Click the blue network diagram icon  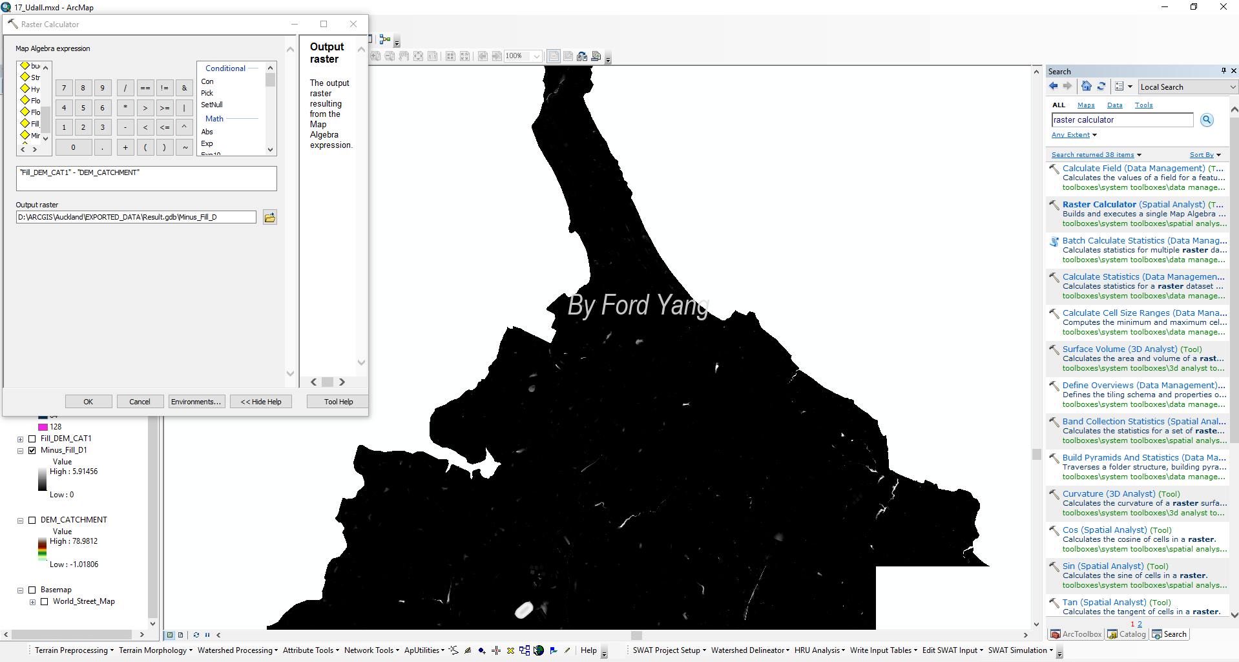coord(525,650)
